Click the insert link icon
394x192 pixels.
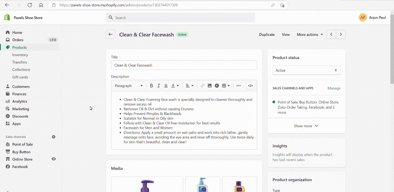coord(202,86)
